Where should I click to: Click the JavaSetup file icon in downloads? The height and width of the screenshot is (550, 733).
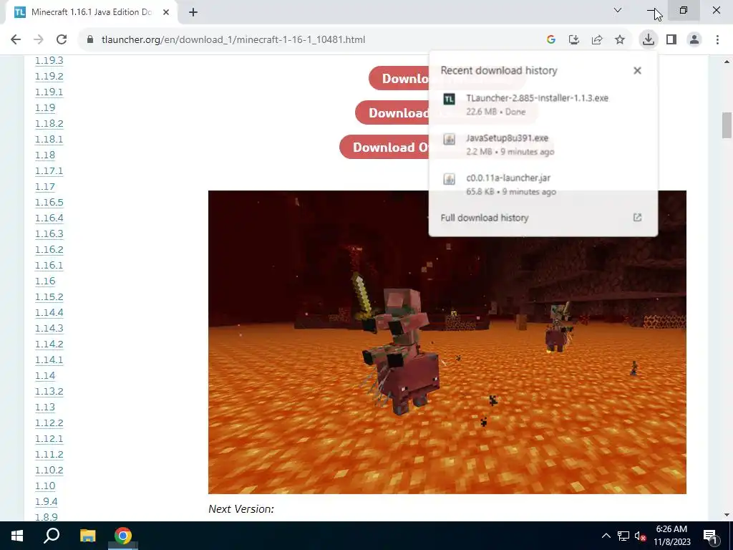coord(449,139)
